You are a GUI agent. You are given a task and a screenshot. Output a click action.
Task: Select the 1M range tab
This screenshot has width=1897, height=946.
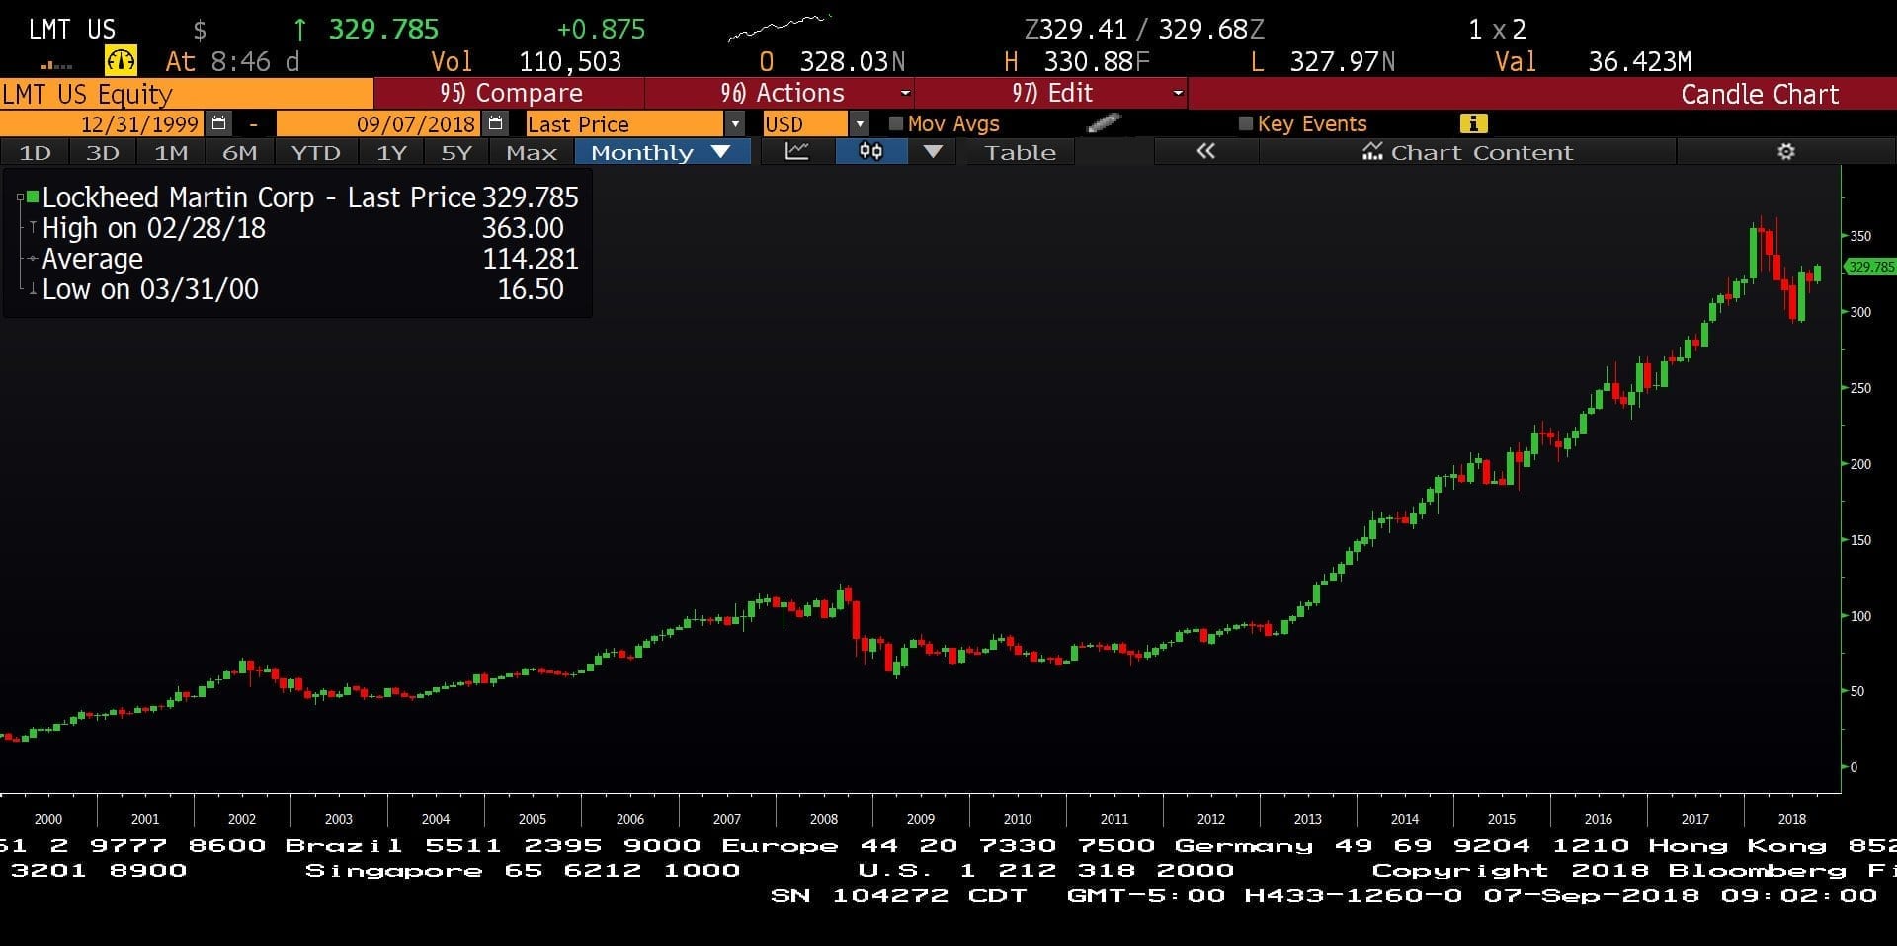click(171, 152)
